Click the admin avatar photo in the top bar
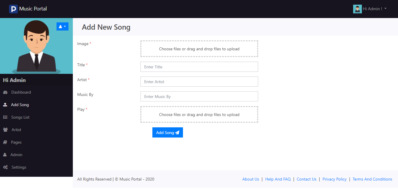 pos(357,9)
